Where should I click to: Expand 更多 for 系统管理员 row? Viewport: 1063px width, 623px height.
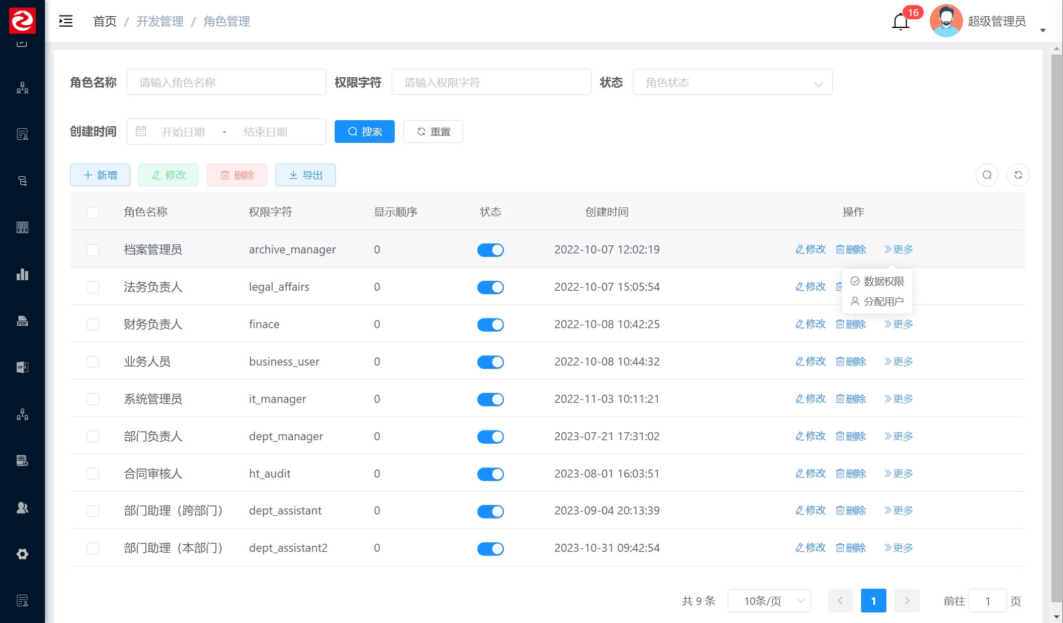(x=898, y=399)
